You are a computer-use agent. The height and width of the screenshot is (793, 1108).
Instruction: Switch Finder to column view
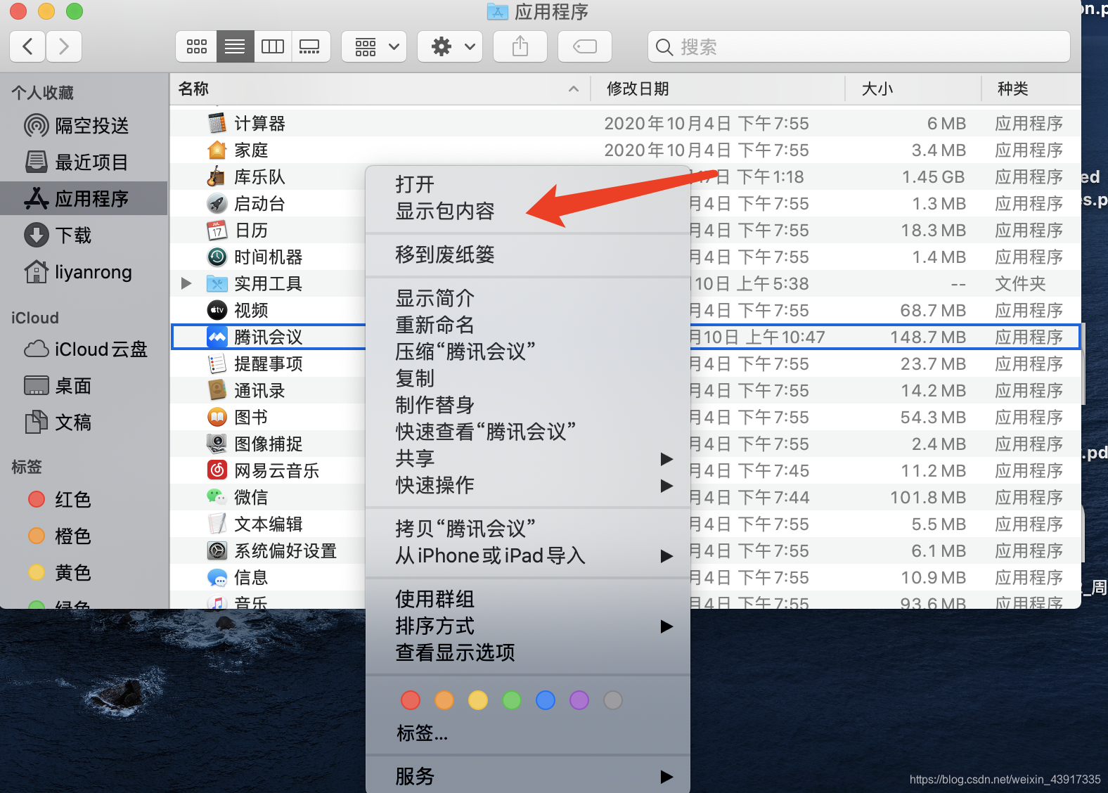click(272, 47)
